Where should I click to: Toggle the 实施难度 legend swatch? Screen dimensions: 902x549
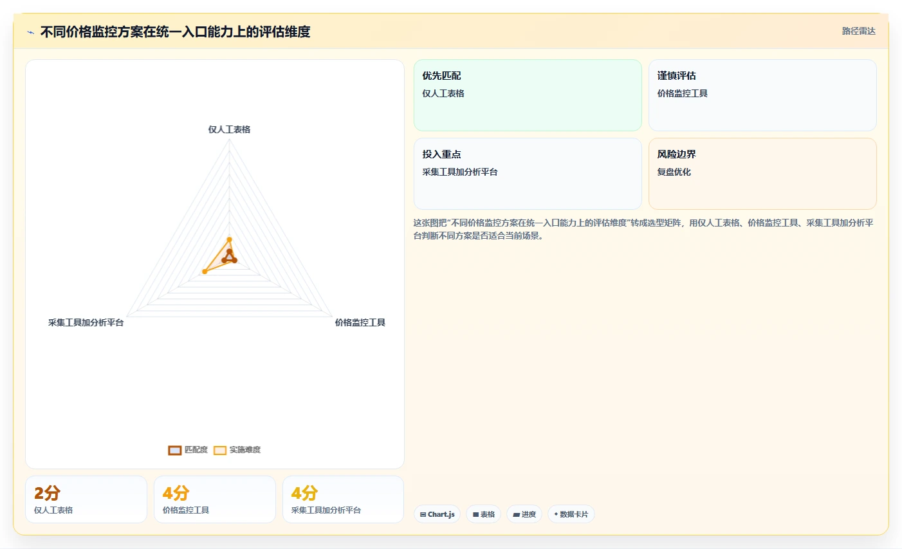coord(220,450)
